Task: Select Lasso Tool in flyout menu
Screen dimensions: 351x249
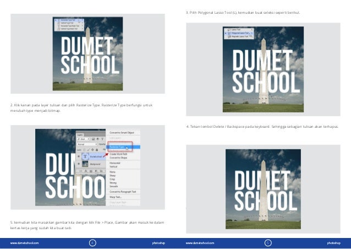Action: (x=239, y=30)
